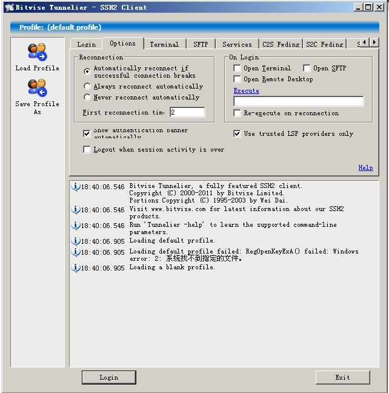Select Never reconnect automatically option
Image resolution: width=389 pixels, height=393 pixels.
pyautogui.click(x=87, y=97)
